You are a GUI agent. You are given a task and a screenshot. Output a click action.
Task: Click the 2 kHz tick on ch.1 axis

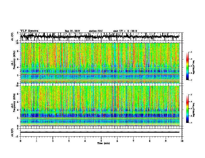(18, 75)
